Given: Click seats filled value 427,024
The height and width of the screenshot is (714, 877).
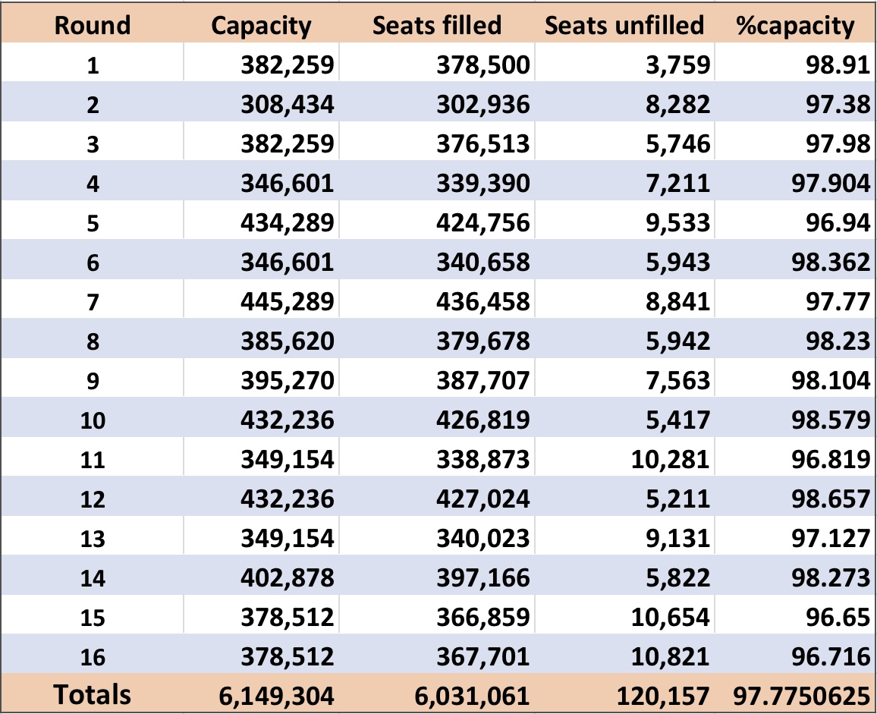Looking at the screenshot, I should 483,499.
